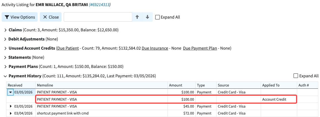The image size is (320, 117).
Task: Expand the 03/04/2026 shortcut payment row
Action: click(11, 113)
